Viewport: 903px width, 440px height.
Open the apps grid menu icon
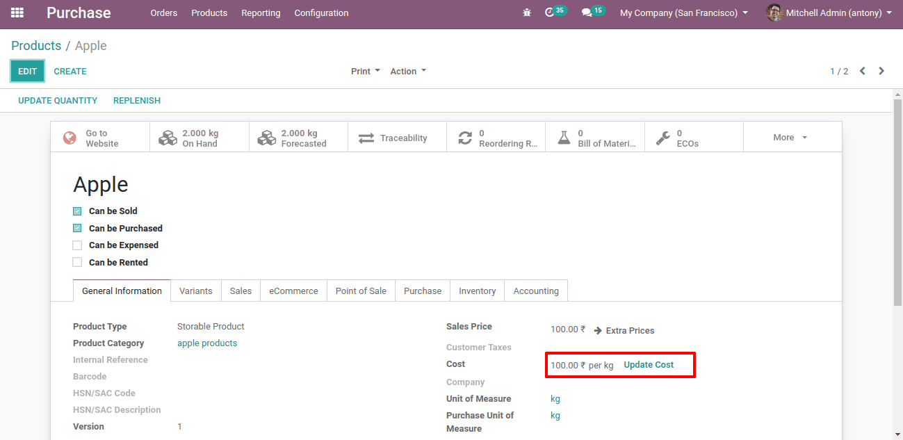17,13
